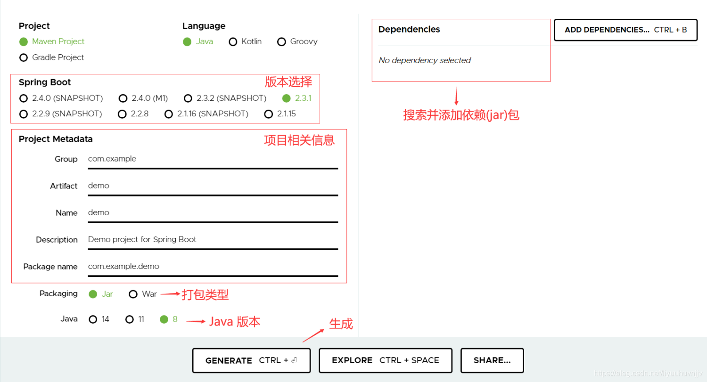Screen dimensions: 707x382
Task: Select Spring Boot 2.4.0 (SNAPSHOT) version
Action: point(61,98)
